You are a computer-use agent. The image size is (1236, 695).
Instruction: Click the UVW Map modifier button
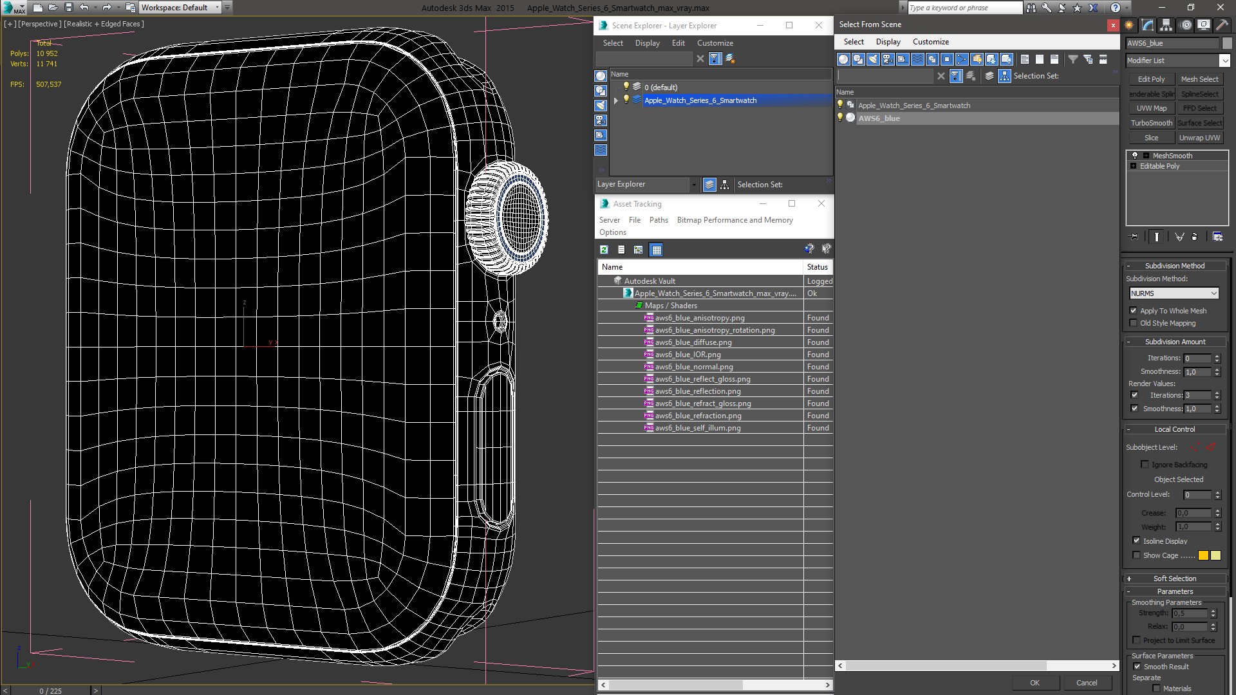point(1151,108)
